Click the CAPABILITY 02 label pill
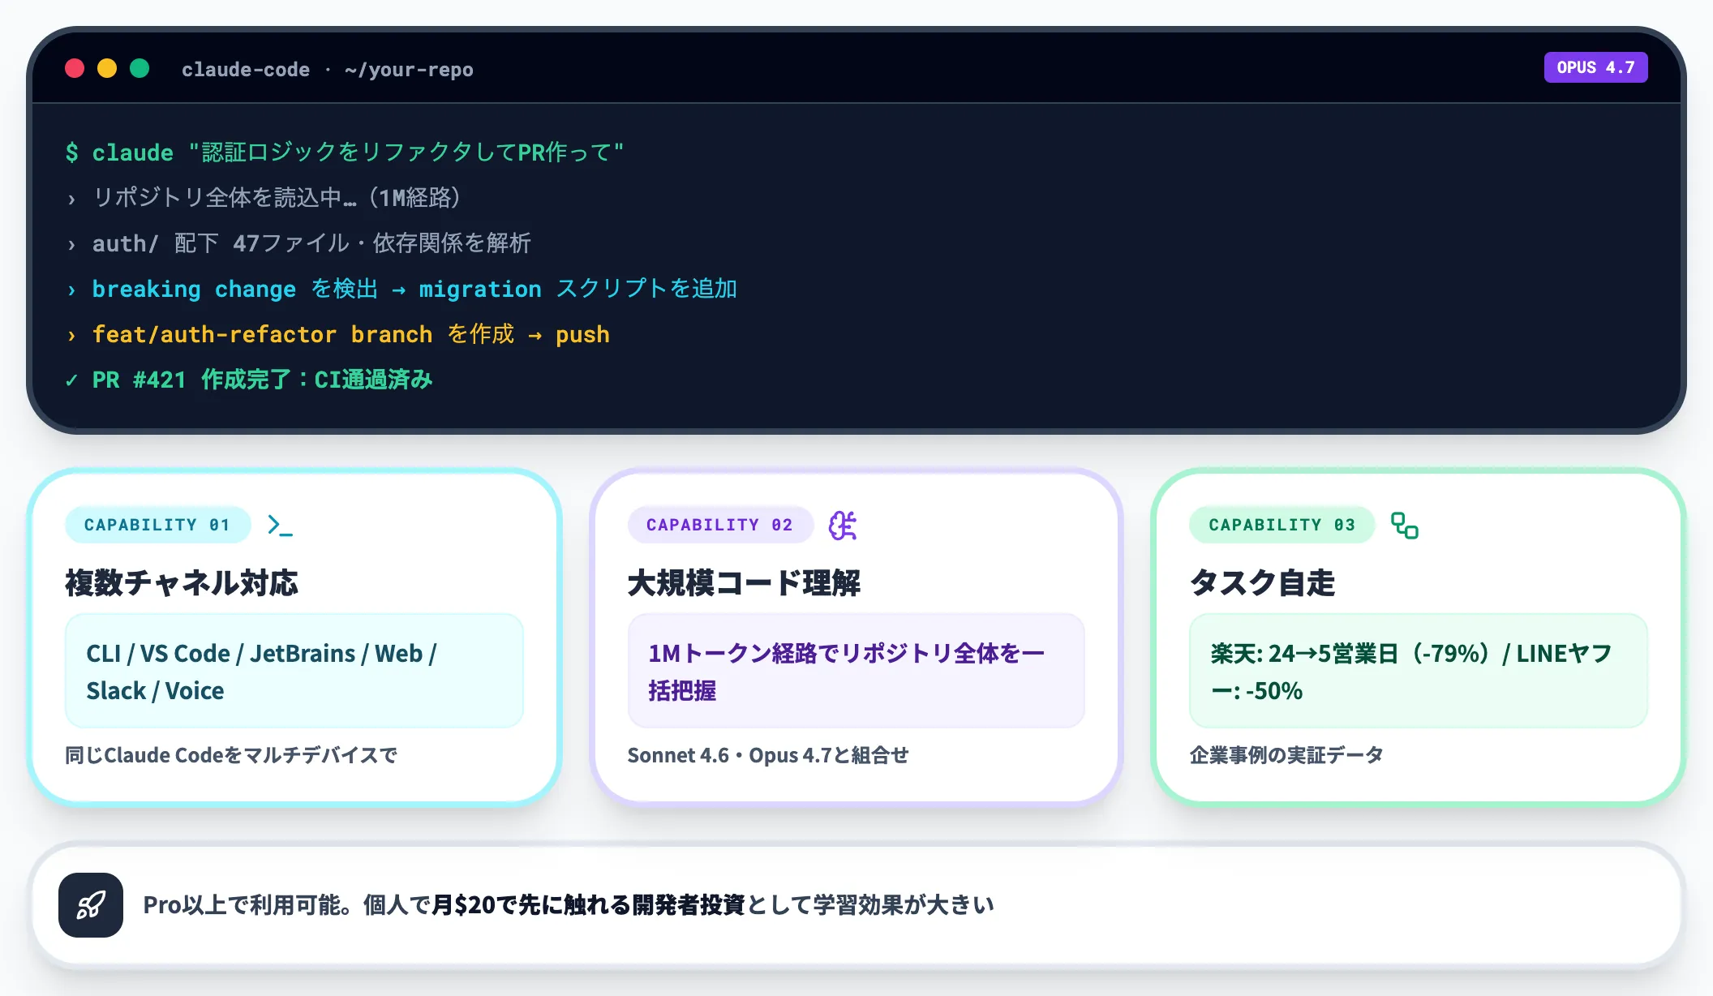Screen dimensions: 1713x996 [719, 525]
